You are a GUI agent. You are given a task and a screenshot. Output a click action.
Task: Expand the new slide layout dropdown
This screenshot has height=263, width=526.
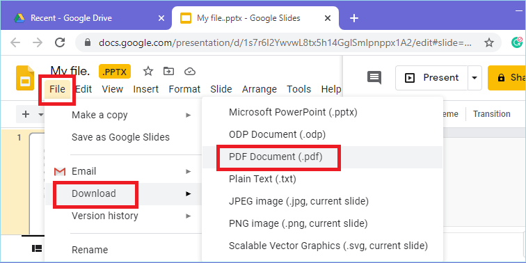pyautogui.click(x=41, y=114)
